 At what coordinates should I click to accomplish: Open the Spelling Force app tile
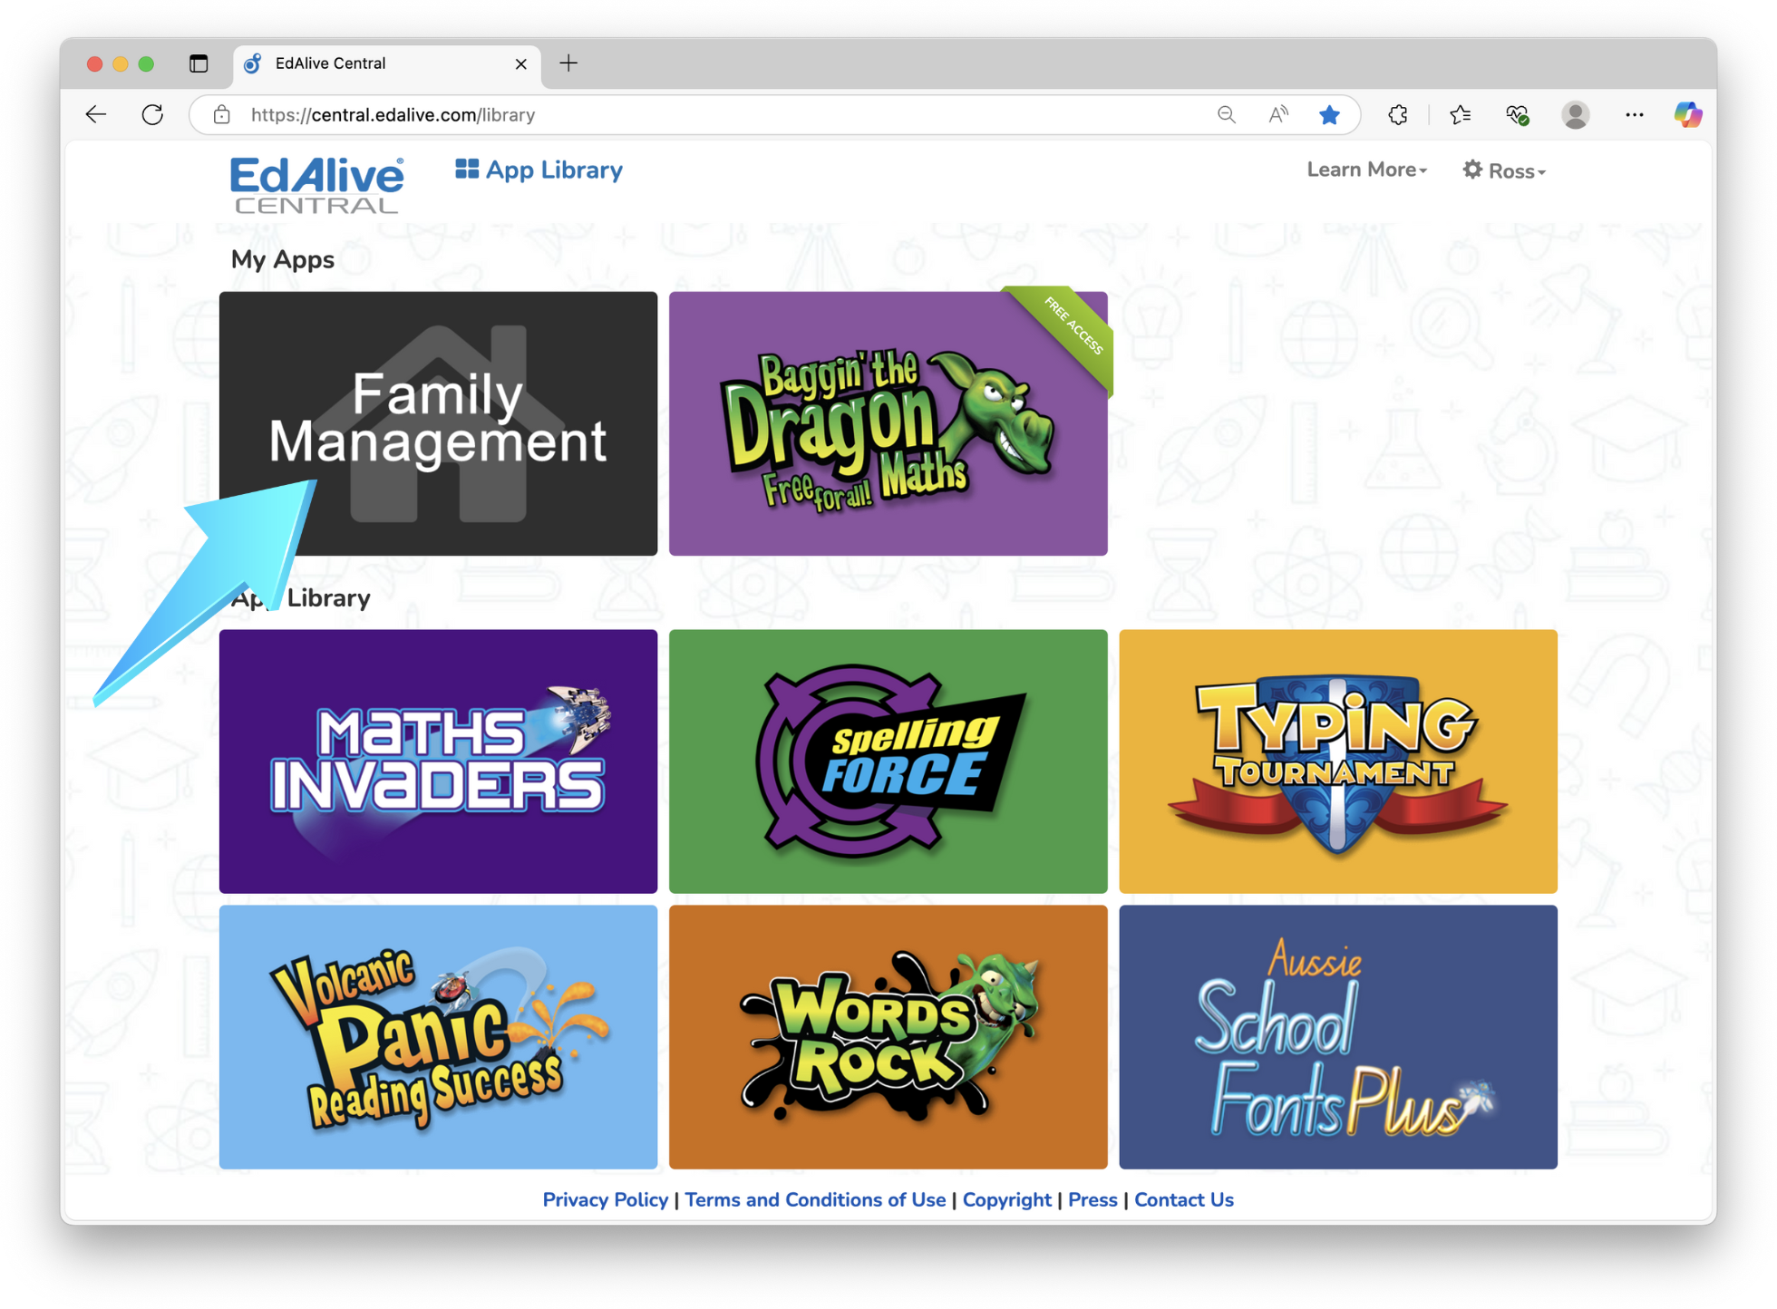pos(888,761)
